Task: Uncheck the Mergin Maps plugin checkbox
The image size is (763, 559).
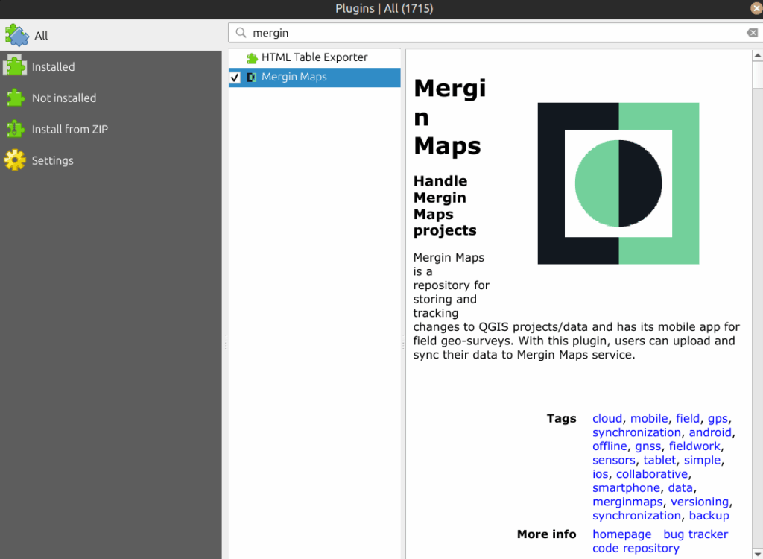Action: [x=235, y=78]
